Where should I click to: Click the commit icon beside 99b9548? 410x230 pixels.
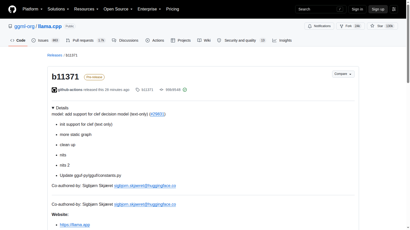coord(161,90)
